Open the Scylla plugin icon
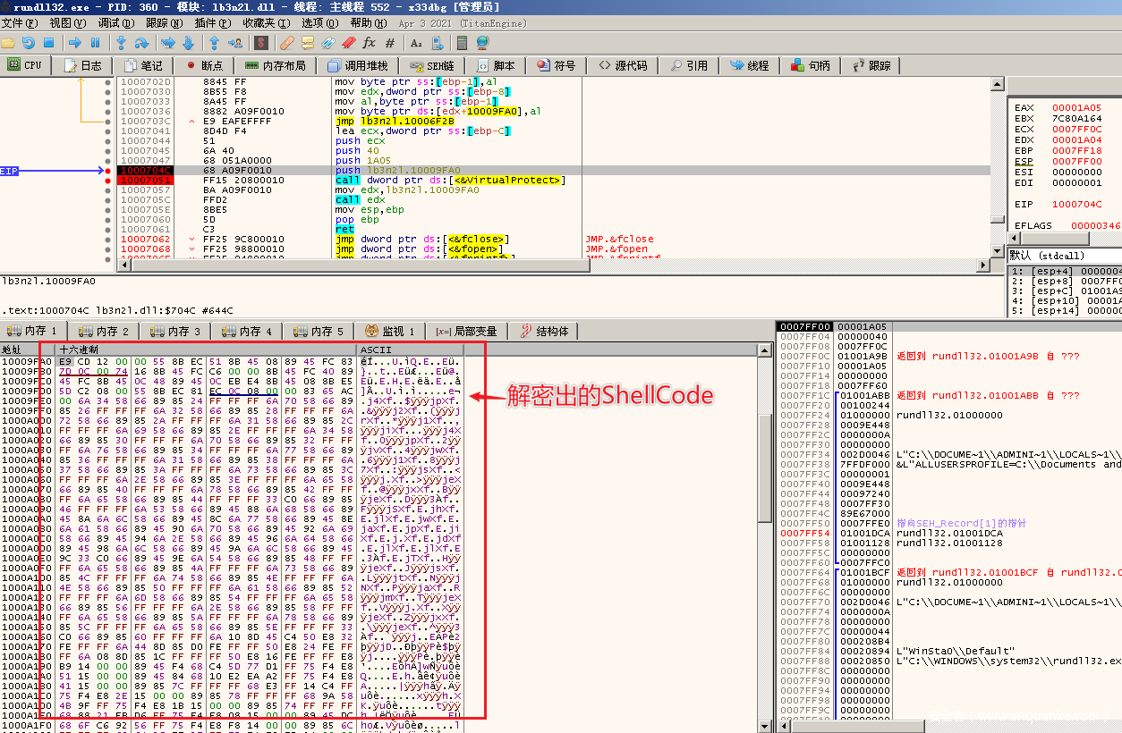Image resolution: width=1122 pixels, height=733 pixels. click(x=261, y=42)
